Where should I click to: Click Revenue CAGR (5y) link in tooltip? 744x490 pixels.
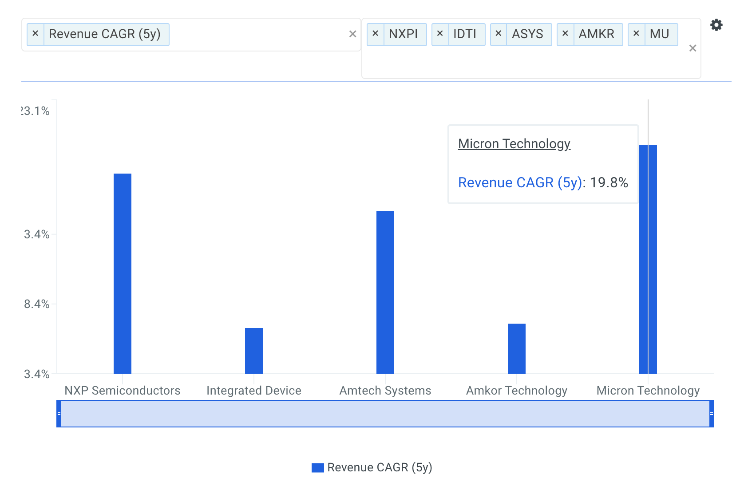point(519,182)
